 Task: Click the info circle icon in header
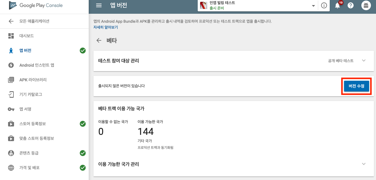click(324, 6)
